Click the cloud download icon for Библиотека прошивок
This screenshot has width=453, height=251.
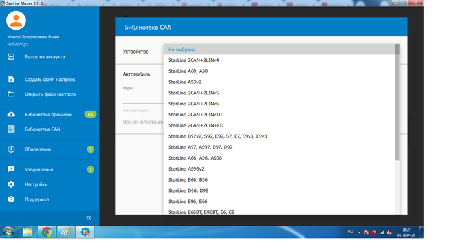pos(11,115)
